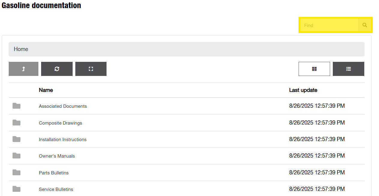Click the search magnifier icon
The width and height of the screenshot is (379, 196).
point(365,25)
